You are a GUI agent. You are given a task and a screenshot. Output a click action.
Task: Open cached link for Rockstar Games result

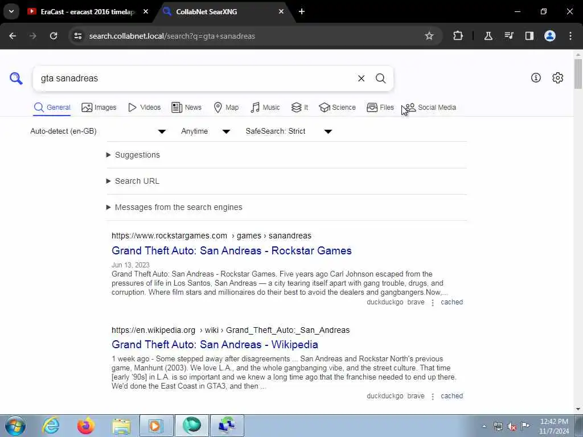(x=451, y=302)
